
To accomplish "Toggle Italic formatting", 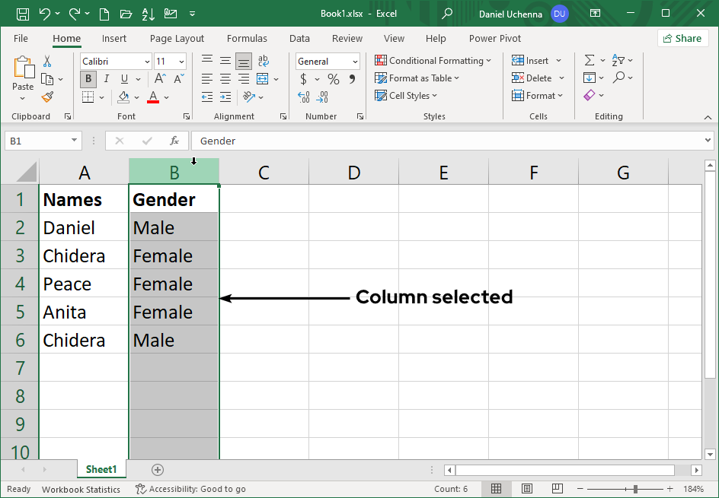I will click(x=106, y=79).
